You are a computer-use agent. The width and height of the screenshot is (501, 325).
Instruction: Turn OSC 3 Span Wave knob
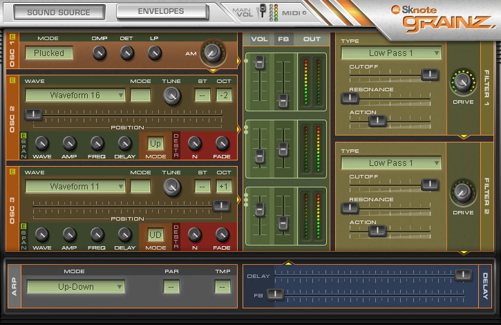click(42, 235)
